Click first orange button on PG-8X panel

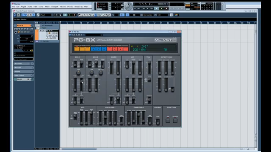tap(77, 49)
